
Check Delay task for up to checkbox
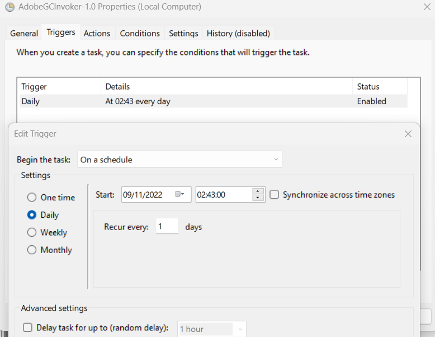click(27, 328)
